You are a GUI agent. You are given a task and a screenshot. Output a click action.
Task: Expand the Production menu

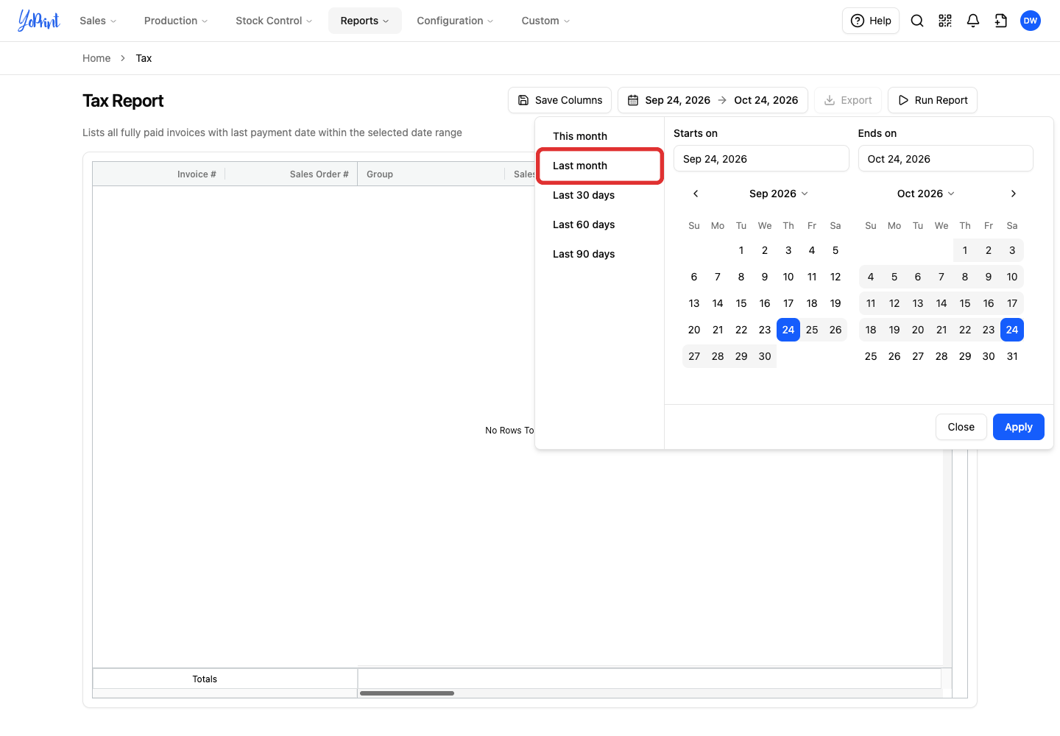coord(176,21)
